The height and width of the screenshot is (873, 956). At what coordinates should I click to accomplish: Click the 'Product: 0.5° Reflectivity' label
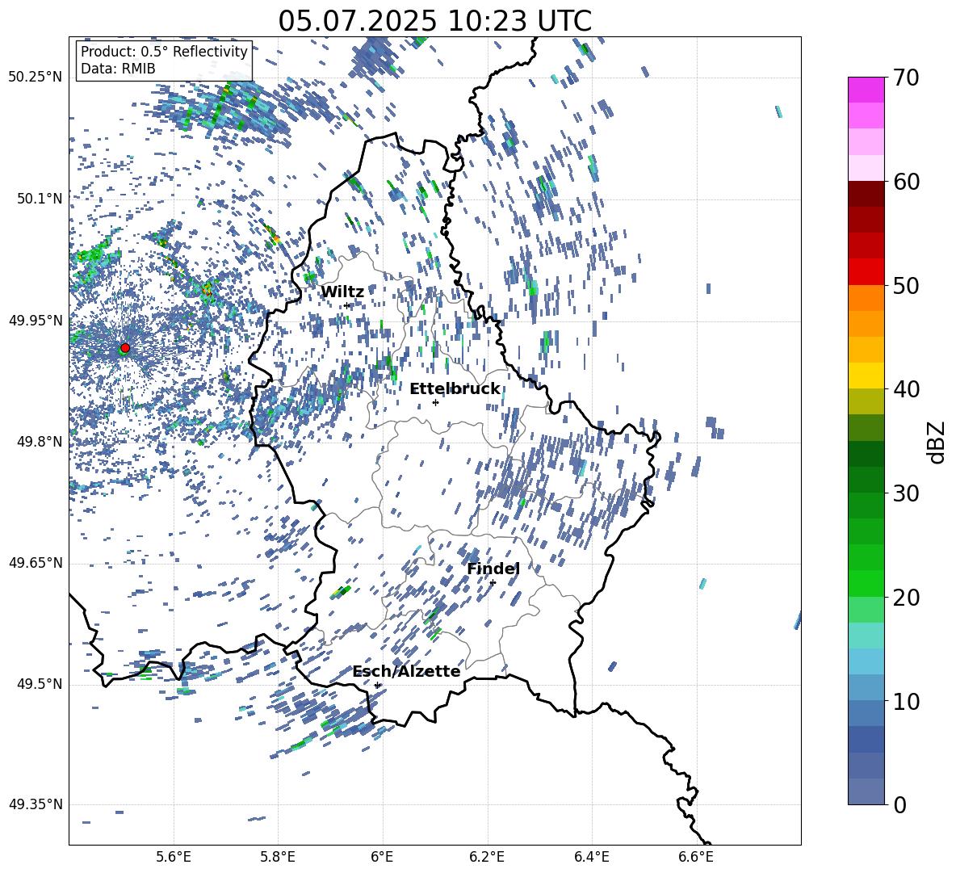[164, 52]
